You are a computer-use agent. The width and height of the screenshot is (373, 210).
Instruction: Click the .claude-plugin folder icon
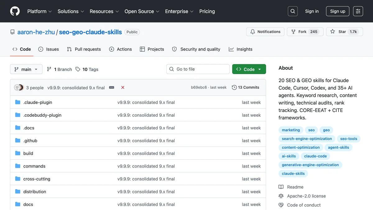pyautogui.click(x=18, y=102)
